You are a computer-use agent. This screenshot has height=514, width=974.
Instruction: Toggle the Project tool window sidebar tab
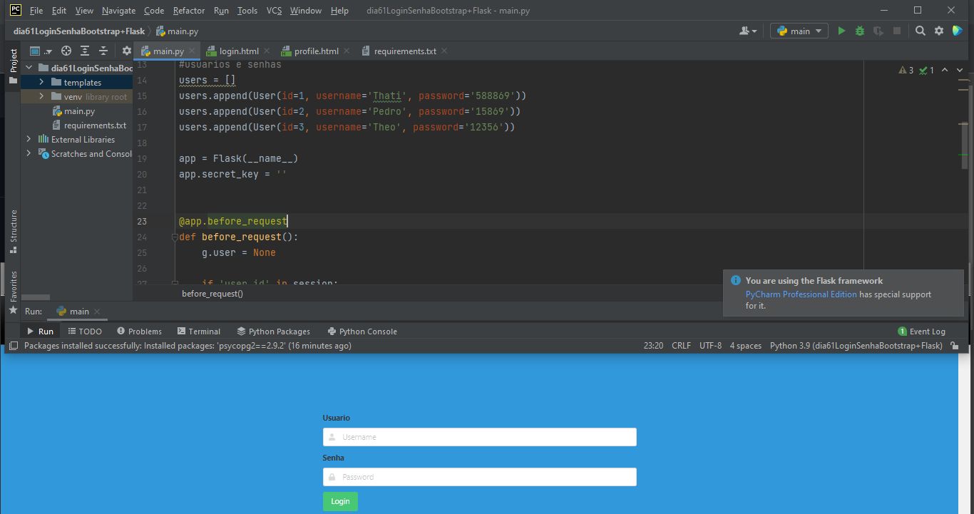point(13,61)
